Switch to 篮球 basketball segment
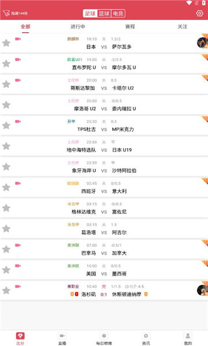Viewport: 208px width, 346px height. pos(104,13)
